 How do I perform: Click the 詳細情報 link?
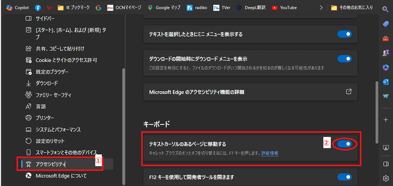tap(269, 153)
